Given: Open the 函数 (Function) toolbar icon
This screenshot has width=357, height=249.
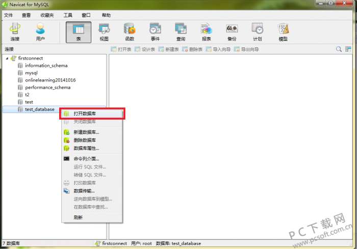Looking at the screenshot, I should pyautogui.click(x=130, y=32).
